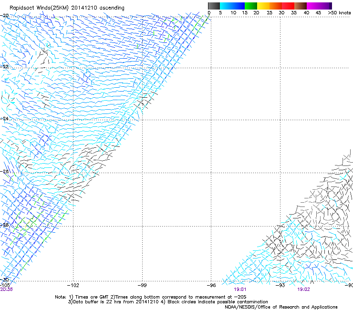Click the yellow 20-25 knots legend color
The image size is (353, 310).
263,6
